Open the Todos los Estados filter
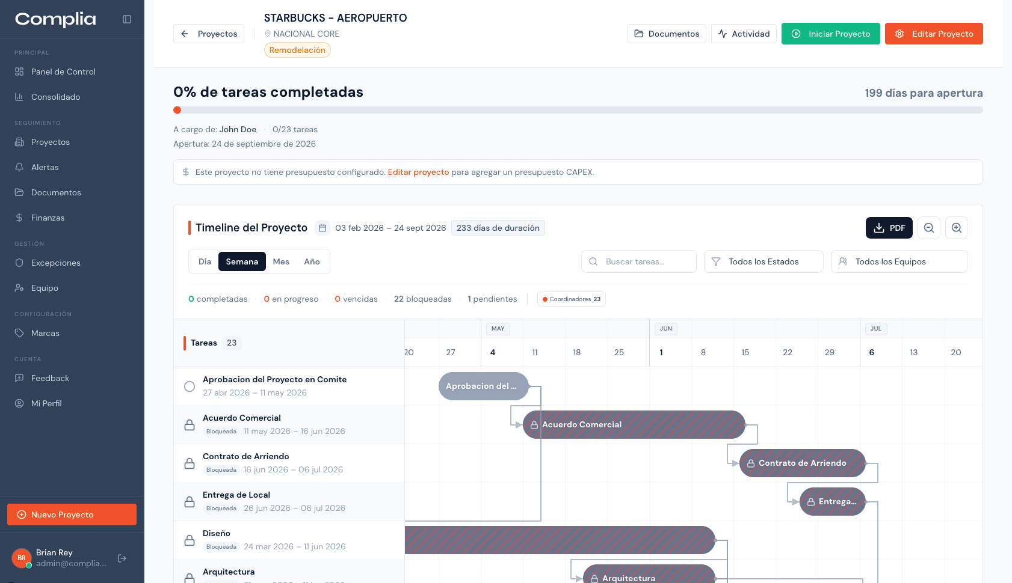Viewport: 1012px width, 583px height. [763, 261]
